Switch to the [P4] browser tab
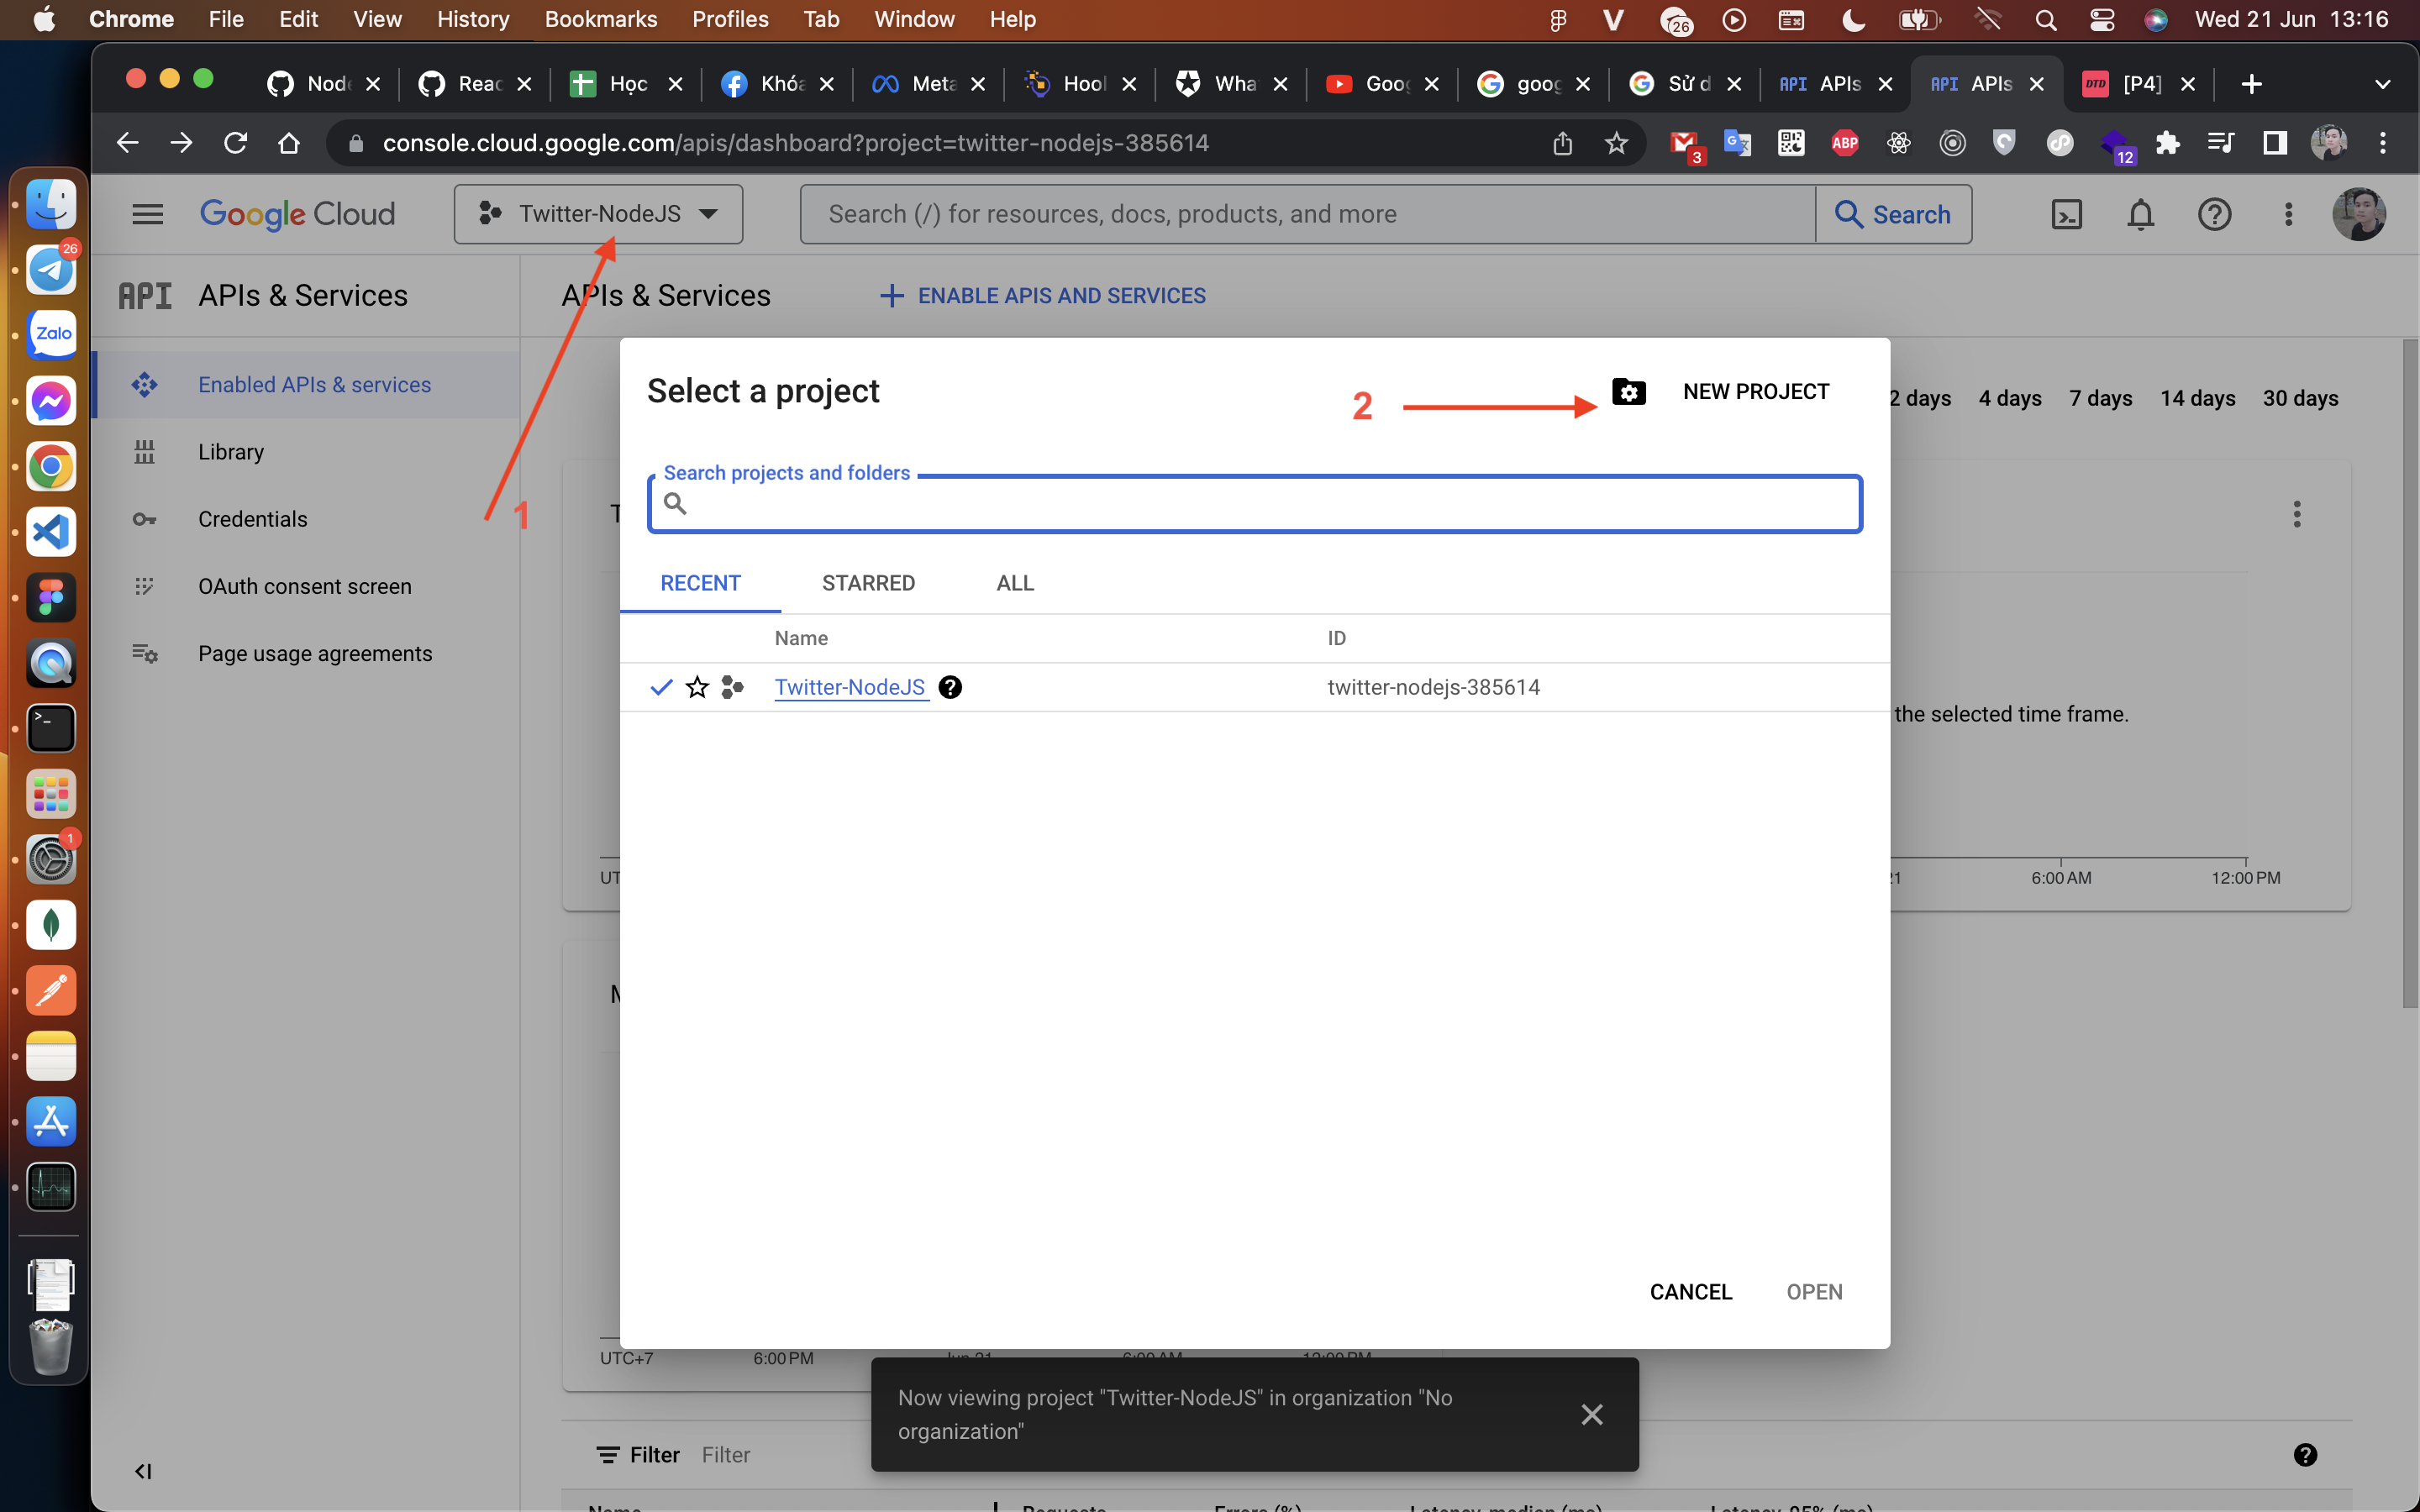Image resolution: width=2420 pixels, height=1512 pixels. pos(2139,84)
